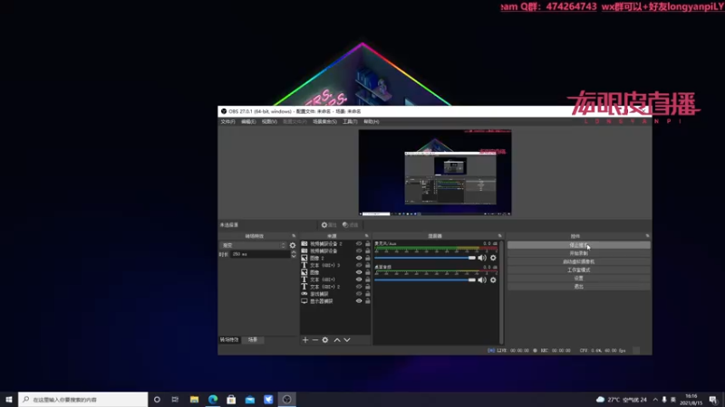Screen dimensions: 725x407
Task: Switch to the 转场特效 tab
Action: click(229, 340)
